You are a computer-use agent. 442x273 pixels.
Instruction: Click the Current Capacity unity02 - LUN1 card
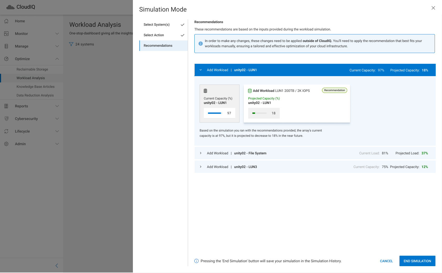220,103
